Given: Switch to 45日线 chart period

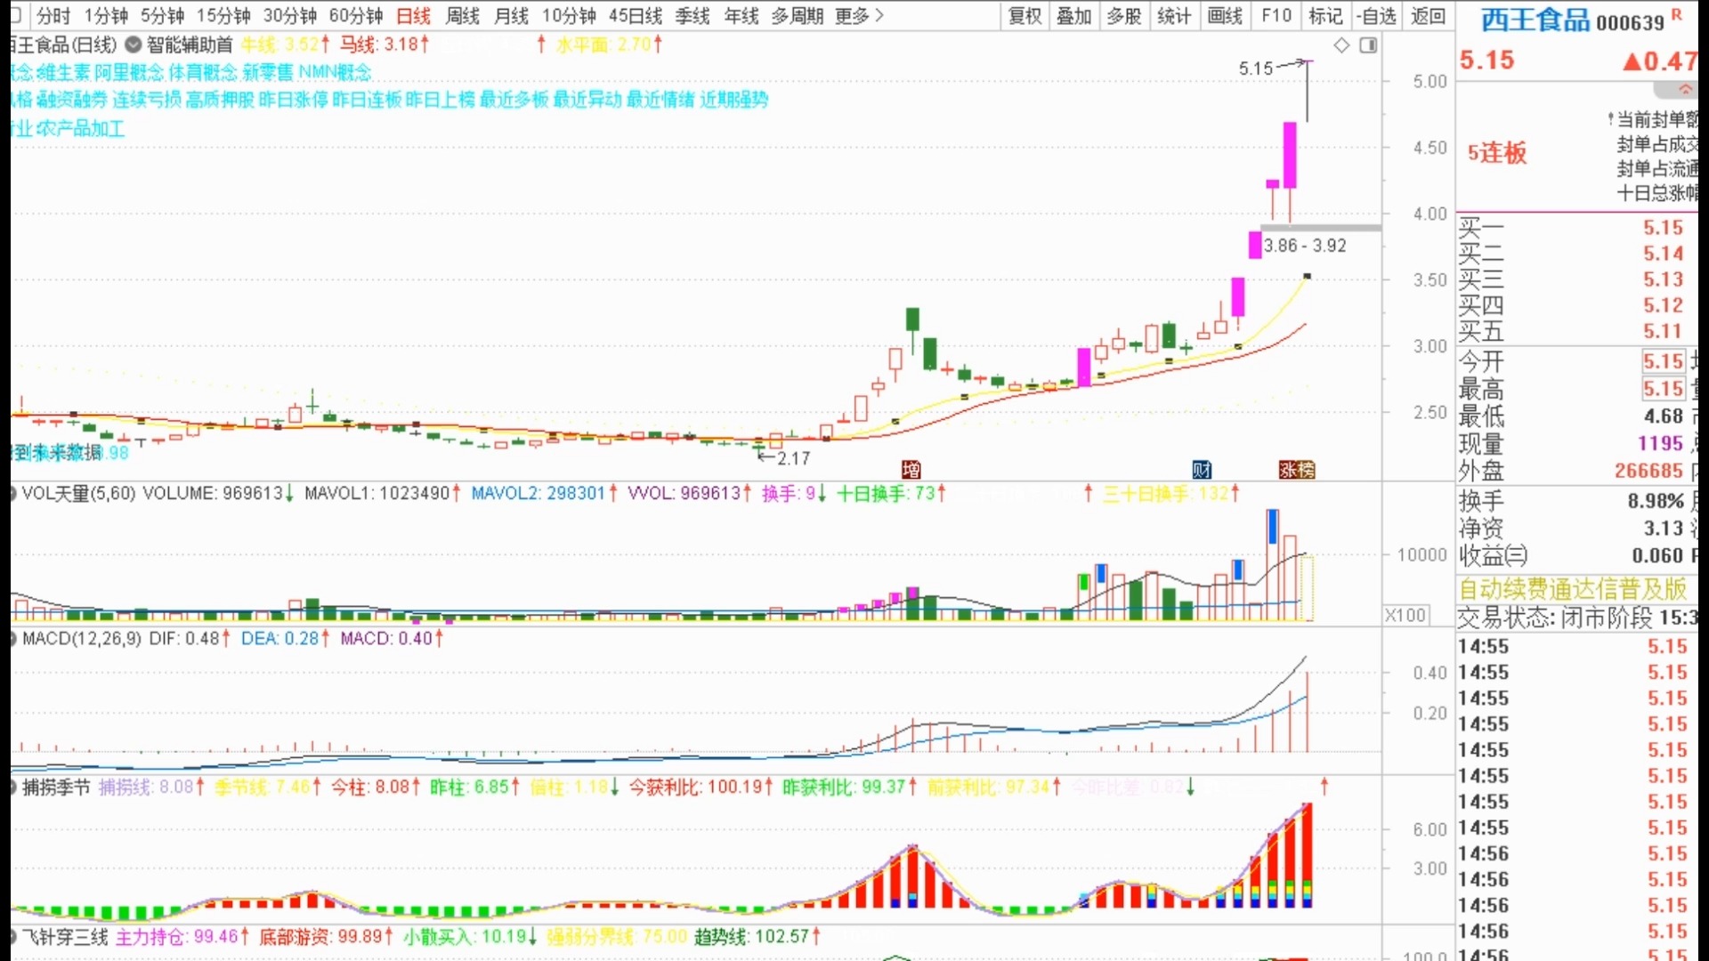Looking at the screenshot, I should point(636,16).
